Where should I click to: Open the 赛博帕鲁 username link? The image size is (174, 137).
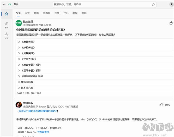coord(28,103)
